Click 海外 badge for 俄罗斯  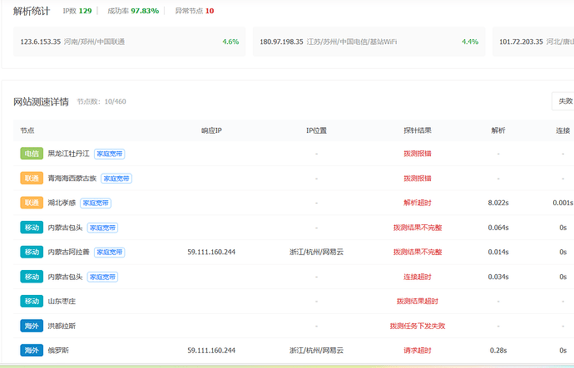[x=32, y=351]
